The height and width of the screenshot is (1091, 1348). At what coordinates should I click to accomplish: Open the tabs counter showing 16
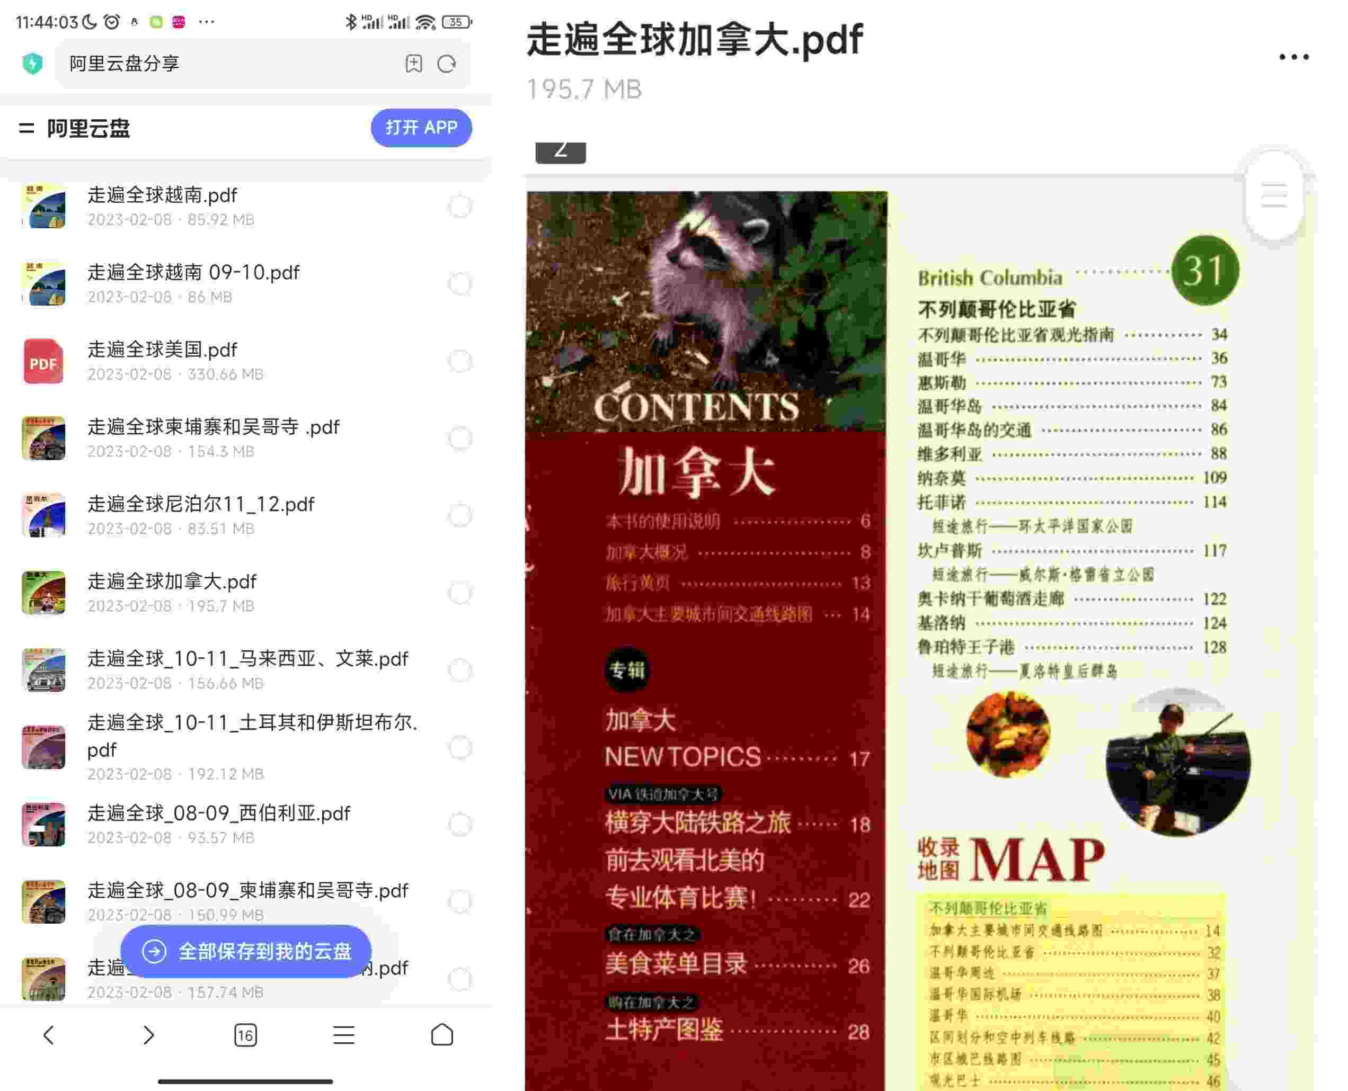pyautogui.click(x=245, y=1034)
